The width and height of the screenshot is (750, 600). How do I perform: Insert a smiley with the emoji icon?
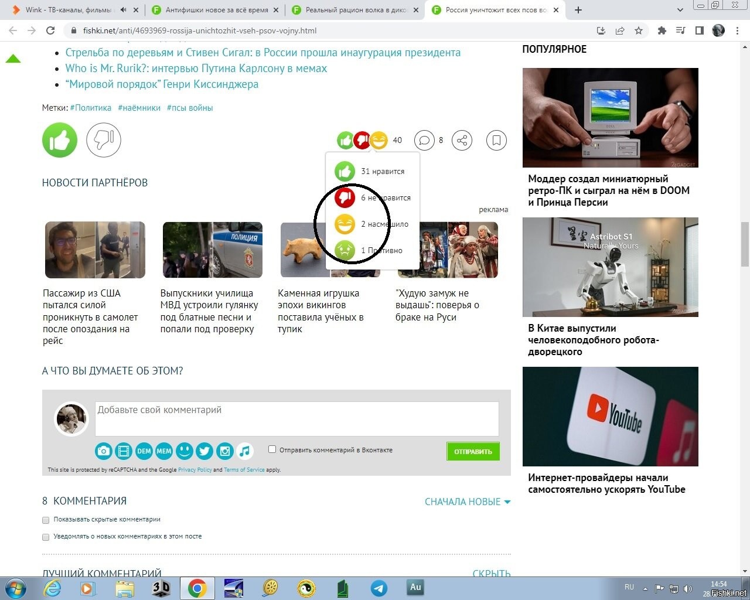185,451
